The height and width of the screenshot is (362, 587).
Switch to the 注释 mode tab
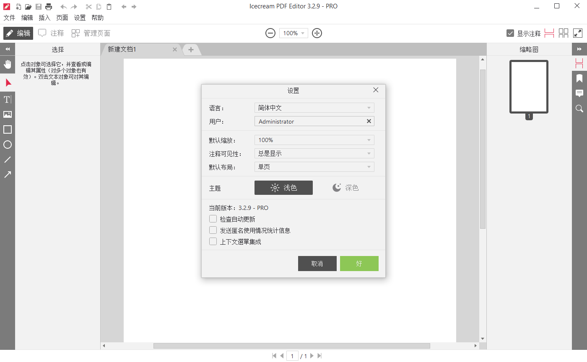coord(51,33)
